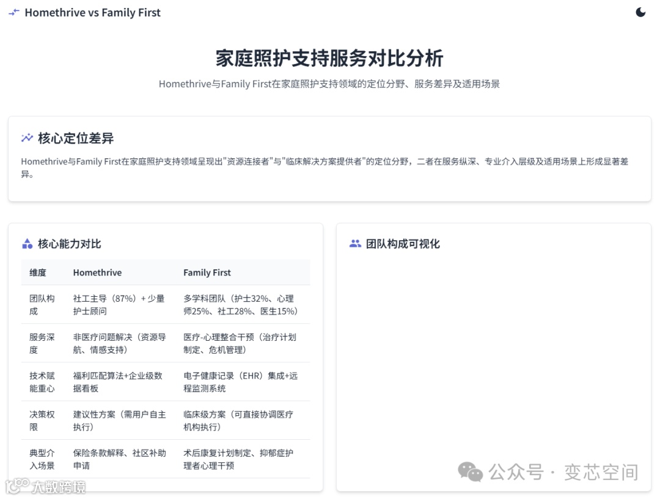
Task: Click the cell 术后康复计划制定、抑郁症护理者心理干预
Action: [x=238, y=459]
